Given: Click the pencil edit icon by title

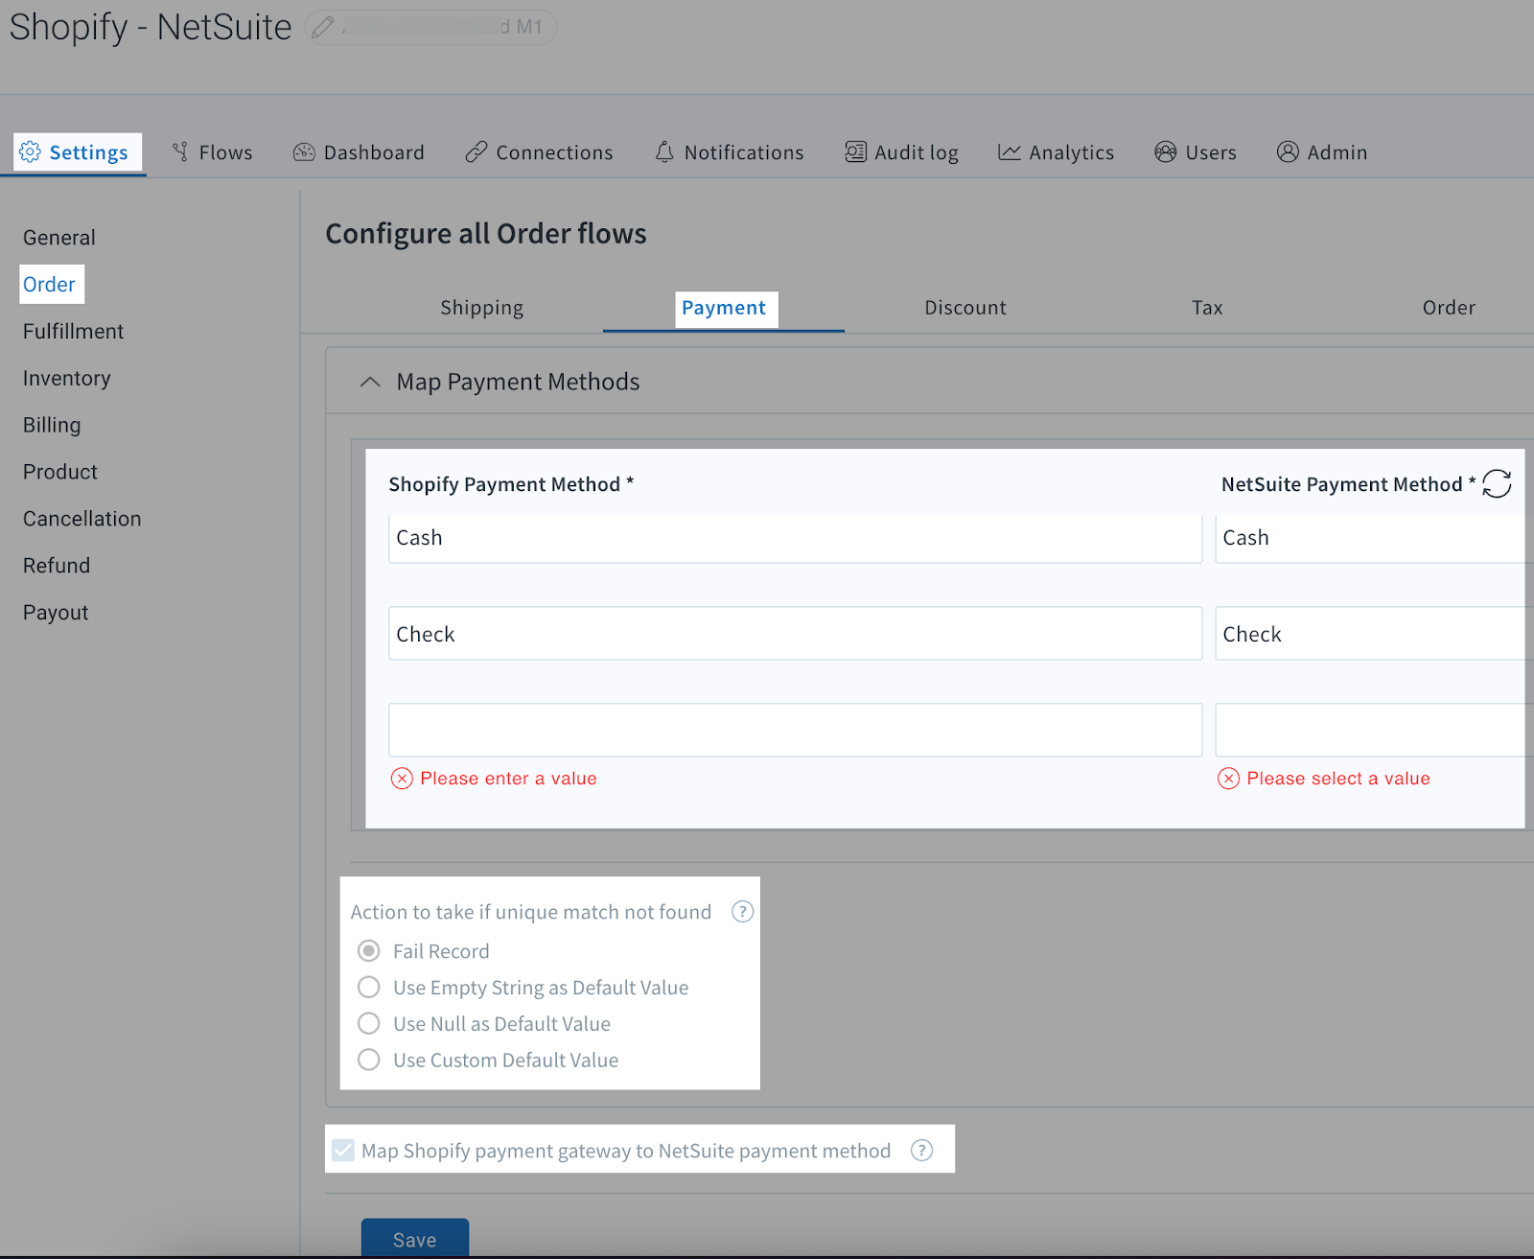Looking at the screenshot, I should point(323,27).
